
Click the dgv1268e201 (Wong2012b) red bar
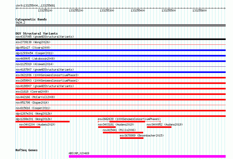point(42,122)
